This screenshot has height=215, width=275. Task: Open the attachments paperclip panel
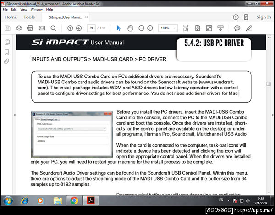7,61
